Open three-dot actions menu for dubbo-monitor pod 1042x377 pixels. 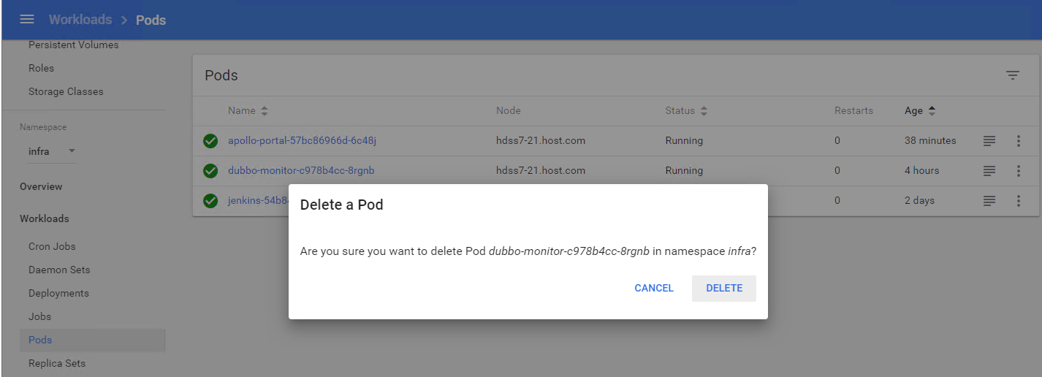point(1018,171)
